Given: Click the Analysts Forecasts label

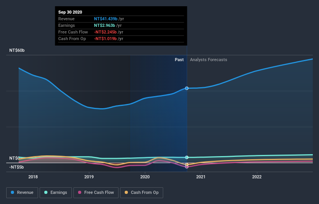Looking at the screenshot, I should point(209,60).
